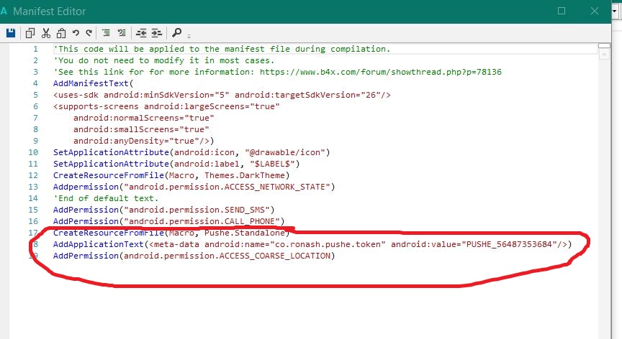The image size is (622, 339).
Task: Click the Cut scissors icon
Action: [x=46, y=33]
